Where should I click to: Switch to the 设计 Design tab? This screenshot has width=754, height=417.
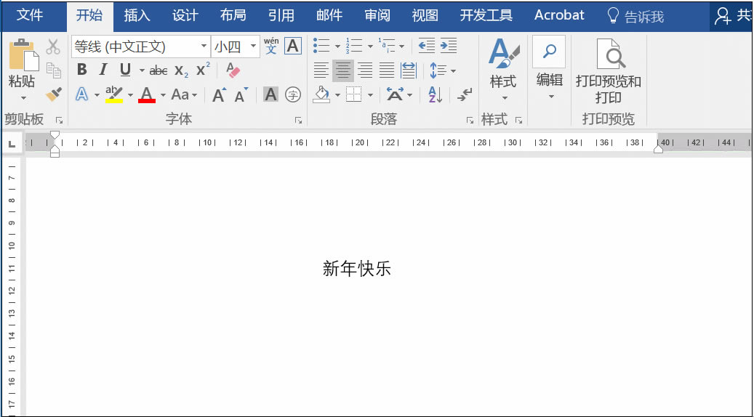[185, 15]
